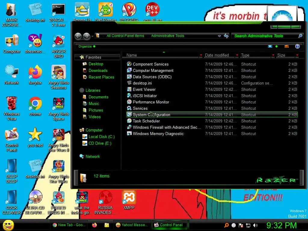Select Windows Memory Diagnostic icon

tap(129, 134)
